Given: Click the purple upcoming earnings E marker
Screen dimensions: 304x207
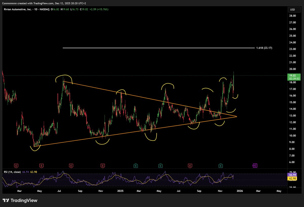Looking at the screenshot, I should tap(255, 166).
